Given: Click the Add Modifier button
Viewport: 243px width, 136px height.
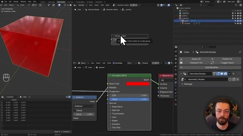Looking at the screenshot, I should click(x=210, y=67).
